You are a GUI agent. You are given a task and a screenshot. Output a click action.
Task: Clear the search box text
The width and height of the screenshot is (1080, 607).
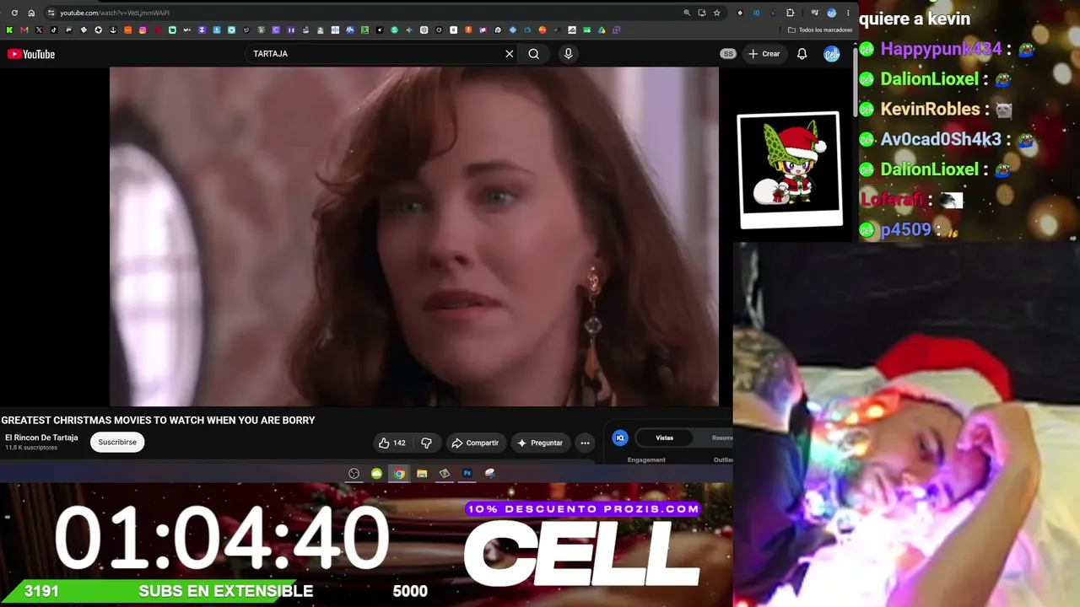(509, 54)
